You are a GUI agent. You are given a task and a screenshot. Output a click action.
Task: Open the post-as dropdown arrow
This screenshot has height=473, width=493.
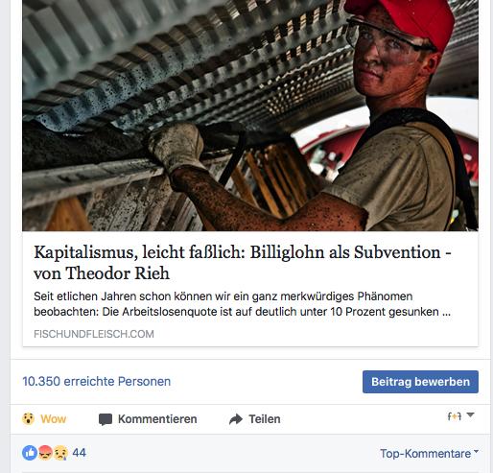(470, 414)
